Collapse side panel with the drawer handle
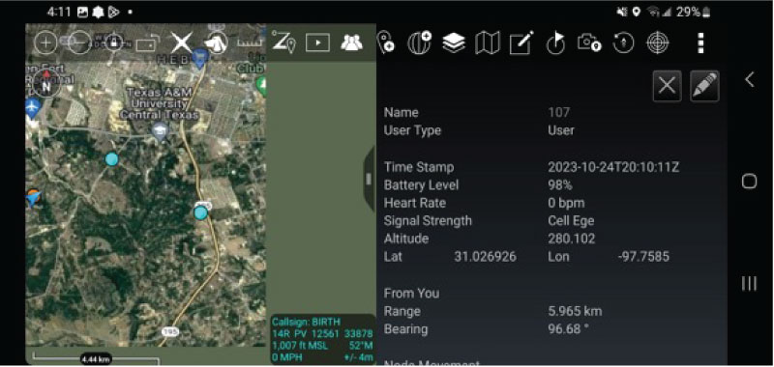Screen dimensions: 774x367 tap(369, 179)
